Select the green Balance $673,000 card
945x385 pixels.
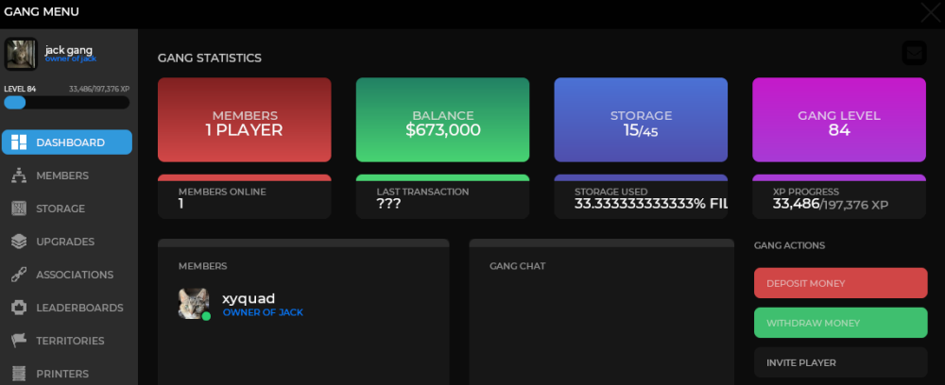pos(442,121)
